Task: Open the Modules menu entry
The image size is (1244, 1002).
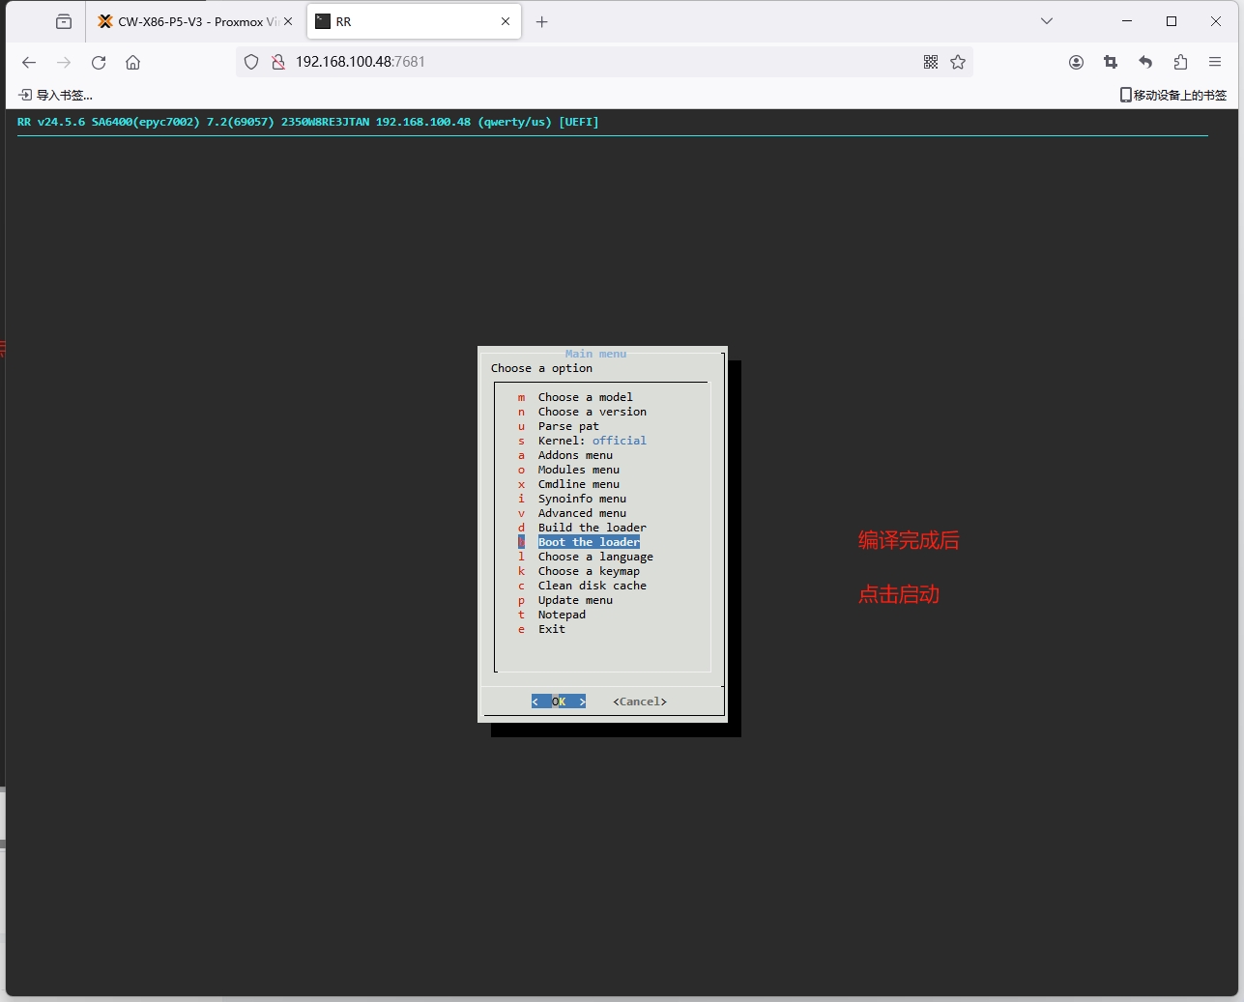Action: [578, 470]
